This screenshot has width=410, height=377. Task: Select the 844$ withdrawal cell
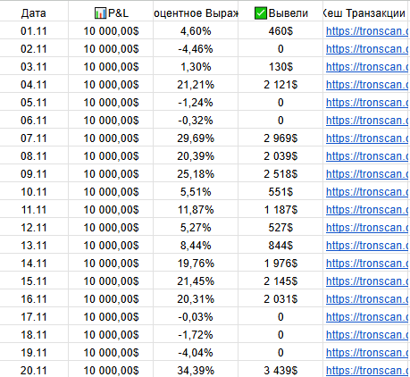point(280,245)
